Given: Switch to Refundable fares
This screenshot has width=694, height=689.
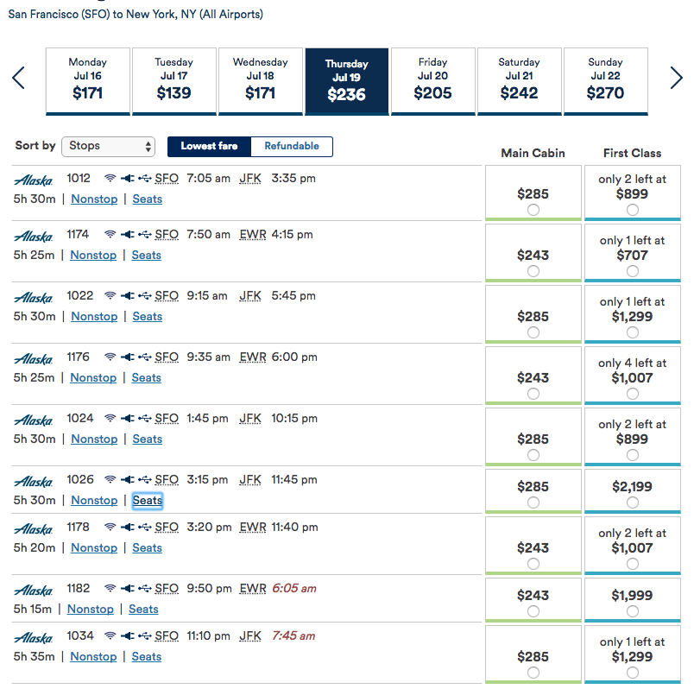Looking at the screenshot, I should (x=292, y=147).
